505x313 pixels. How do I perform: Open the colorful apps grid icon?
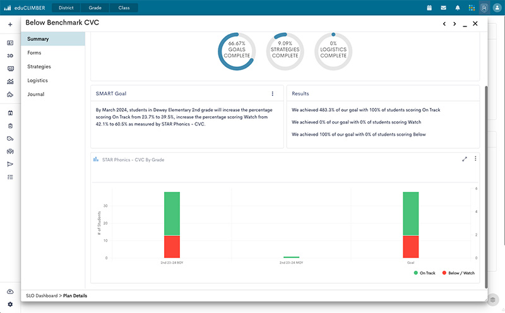click(471, 8)
